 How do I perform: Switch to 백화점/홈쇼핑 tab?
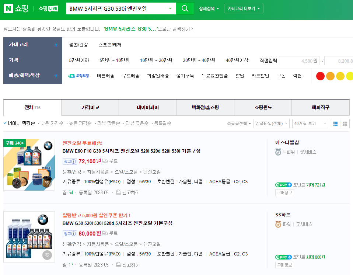205,107
